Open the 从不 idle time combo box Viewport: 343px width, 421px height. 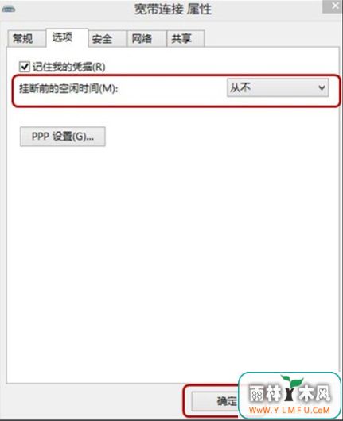point(278,87)
